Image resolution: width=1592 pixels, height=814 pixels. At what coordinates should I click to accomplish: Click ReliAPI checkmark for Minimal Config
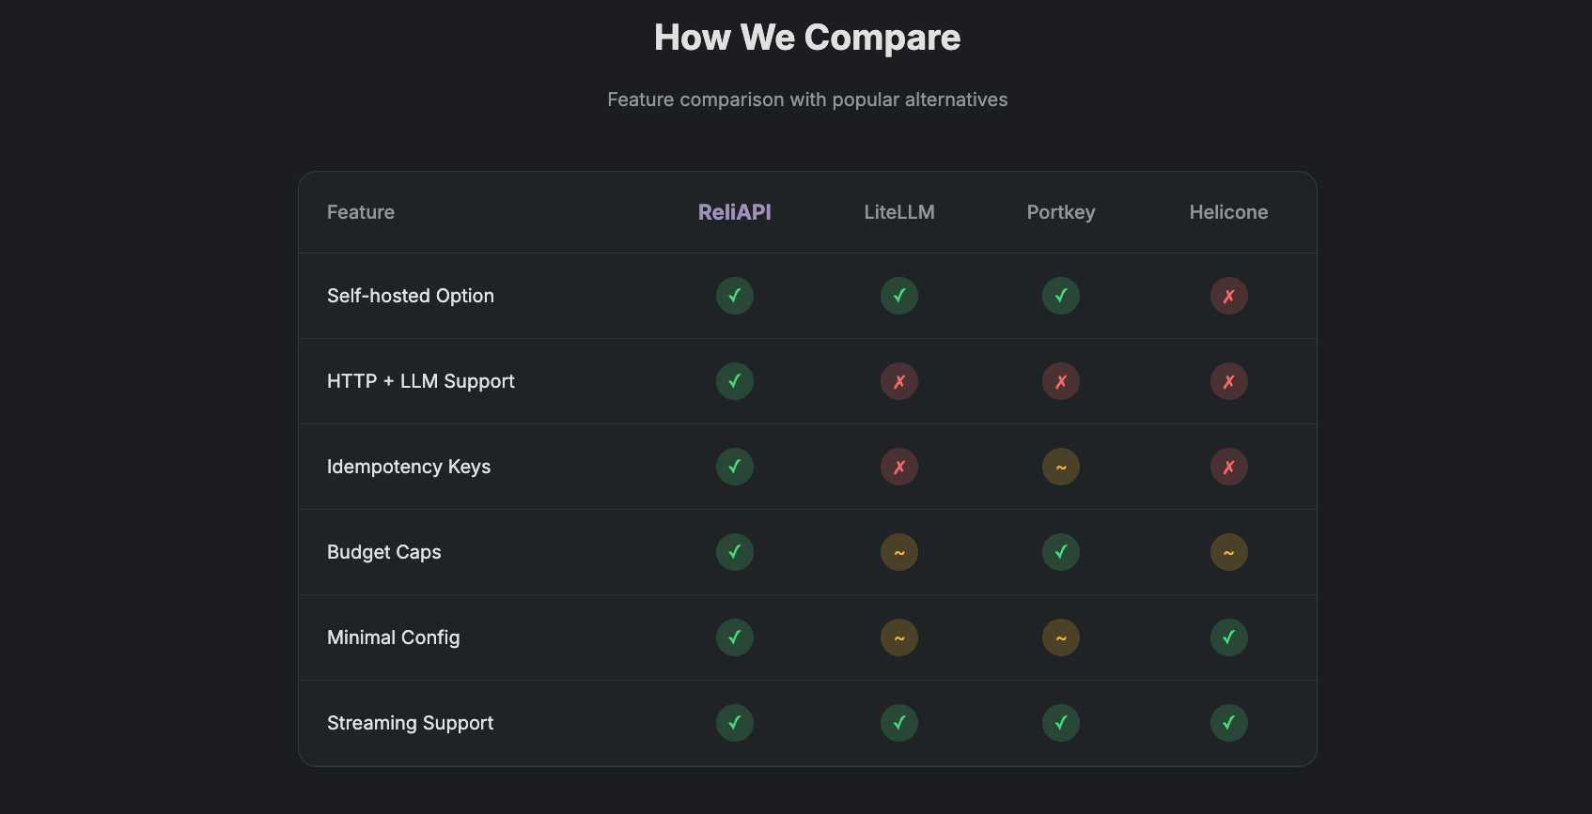[x=735, y=637]
